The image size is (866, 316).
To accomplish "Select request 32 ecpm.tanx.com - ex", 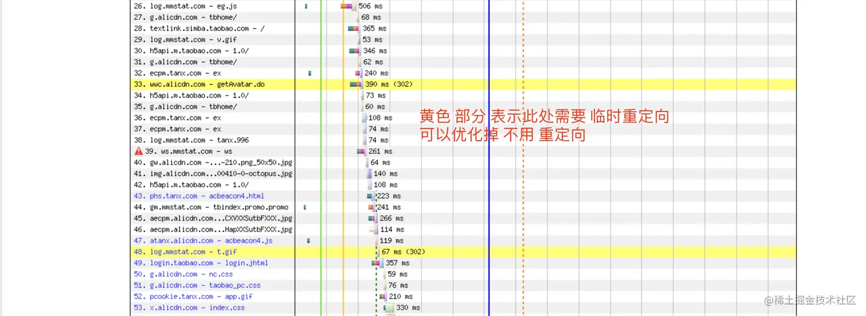I will (178, 73).
